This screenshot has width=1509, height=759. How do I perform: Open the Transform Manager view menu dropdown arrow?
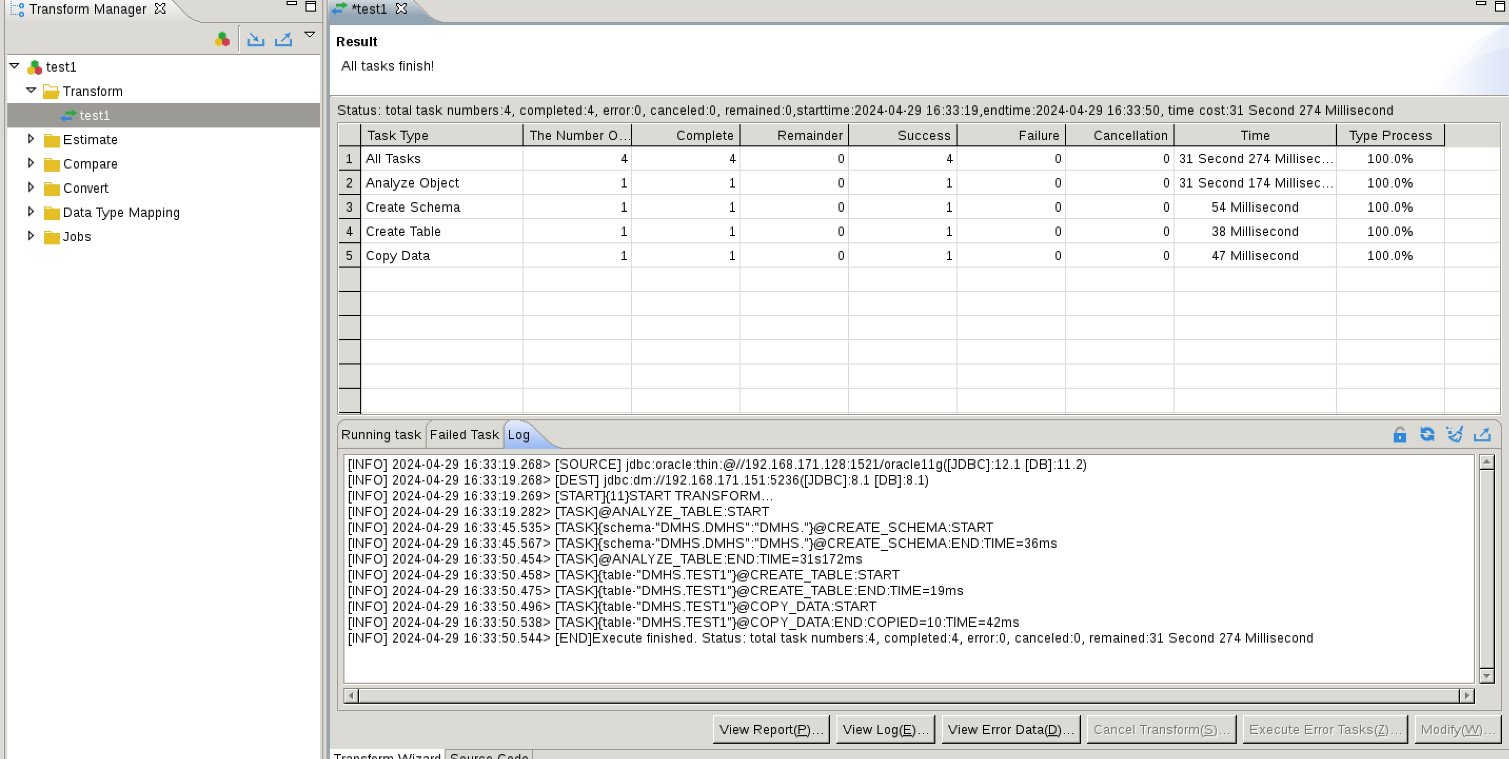[310, 35]
